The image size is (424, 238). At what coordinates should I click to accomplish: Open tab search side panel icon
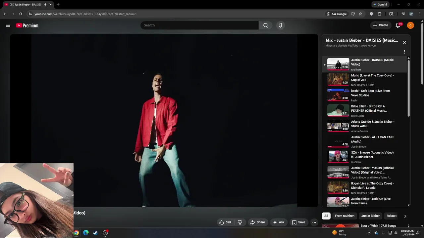tap(391, 14)
